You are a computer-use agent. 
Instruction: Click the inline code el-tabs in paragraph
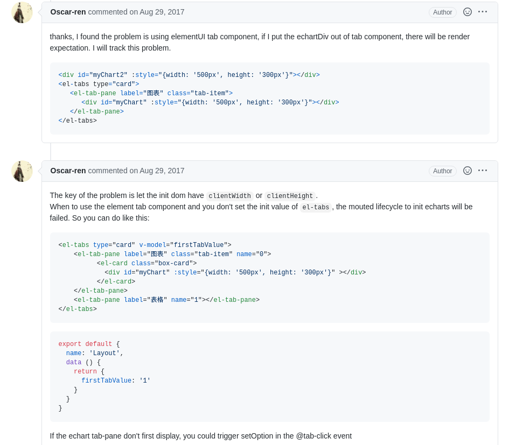pos(316,208)
